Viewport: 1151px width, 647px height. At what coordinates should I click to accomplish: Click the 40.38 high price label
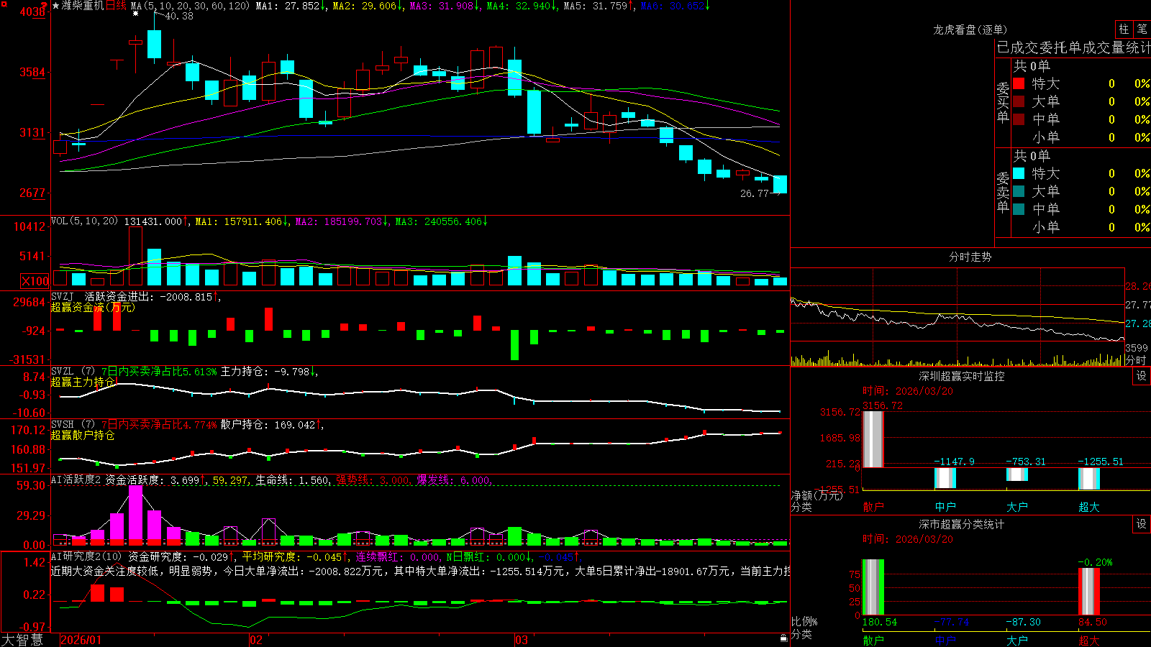(179, 16)
